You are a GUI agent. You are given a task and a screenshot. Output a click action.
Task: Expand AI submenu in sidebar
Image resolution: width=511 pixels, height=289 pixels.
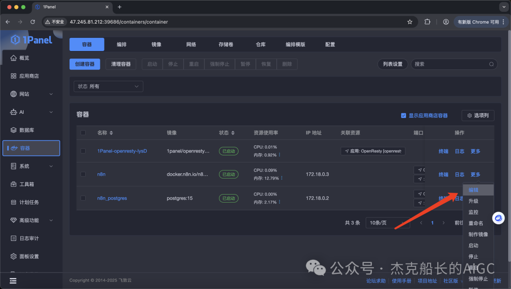pos(51,112)
